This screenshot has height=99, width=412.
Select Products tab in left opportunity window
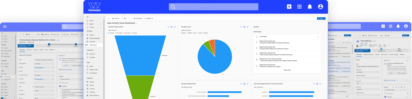pyautogui.click(x=29, y=50)
